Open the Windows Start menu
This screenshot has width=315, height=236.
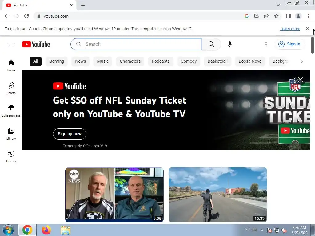click(8, 230)
